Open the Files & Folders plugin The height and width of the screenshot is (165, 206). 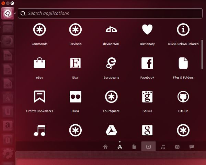pos(183,64)
